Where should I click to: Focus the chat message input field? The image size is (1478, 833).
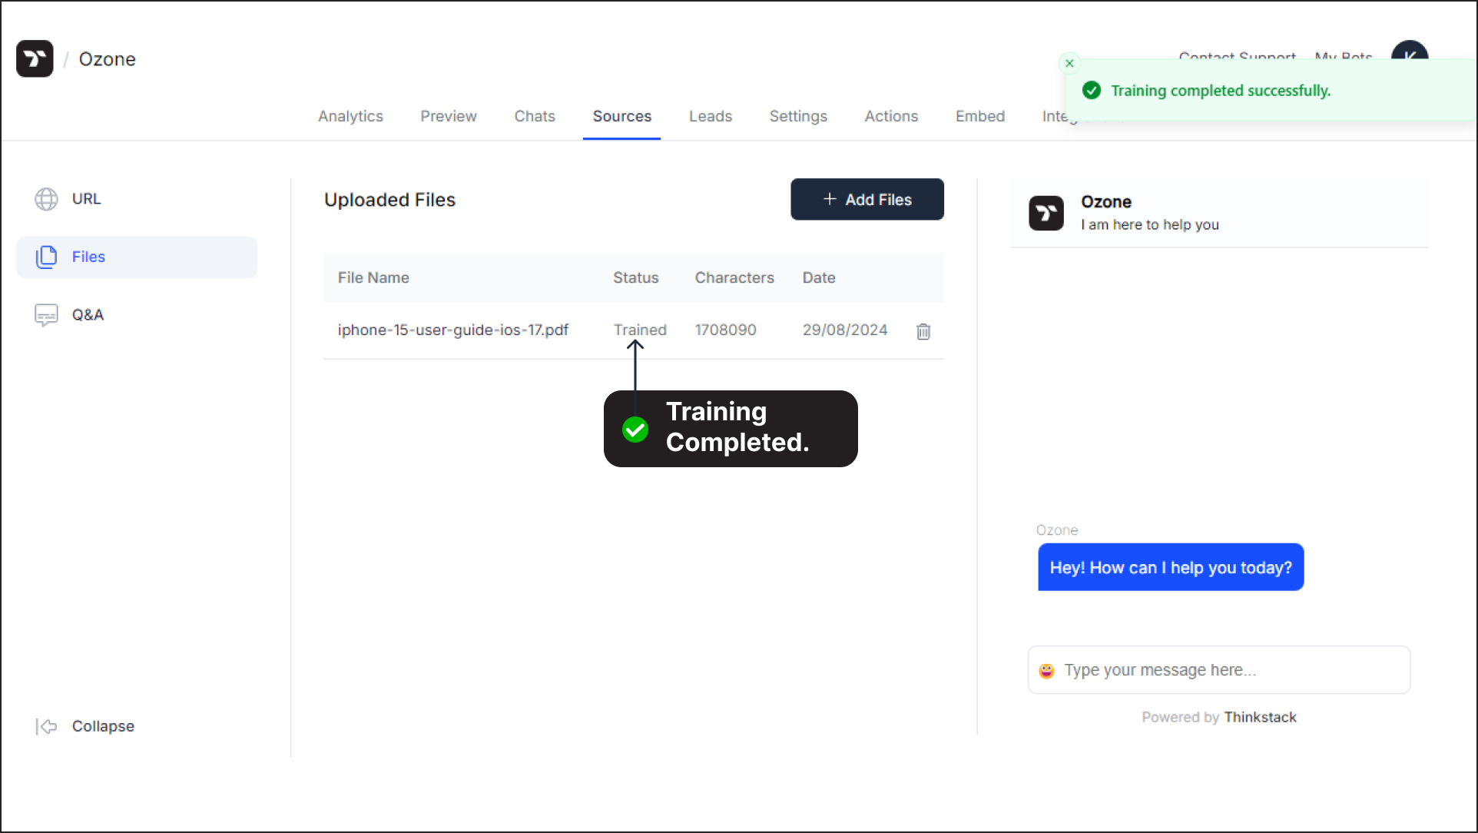(1219, 670)
